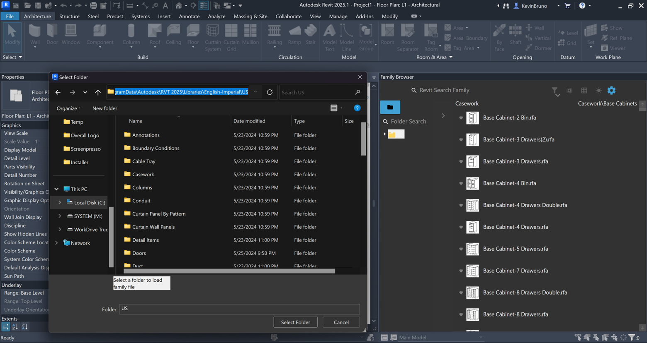Cancel the Select Folder dialog
Screen dimensions: 647x343
341,322
